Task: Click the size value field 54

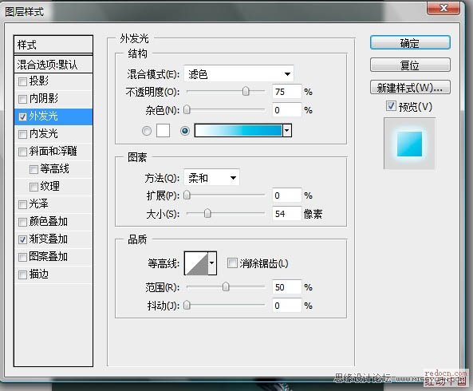Action: coord(286,214)
